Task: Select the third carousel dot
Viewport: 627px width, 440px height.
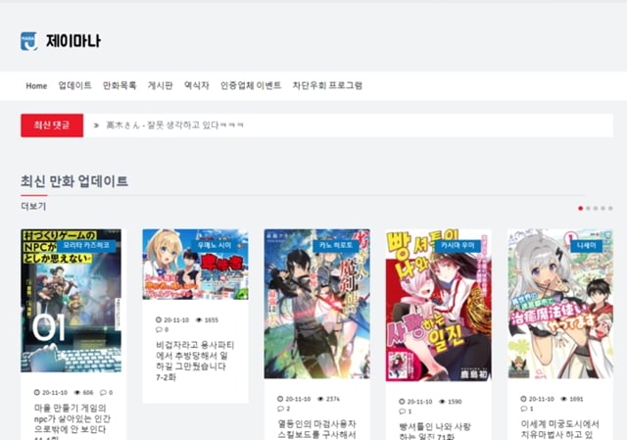Action: 596,209
